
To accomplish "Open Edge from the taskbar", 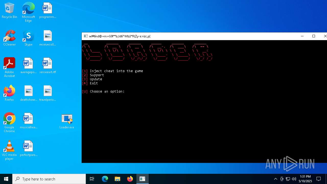I will (x=105, y=179).
